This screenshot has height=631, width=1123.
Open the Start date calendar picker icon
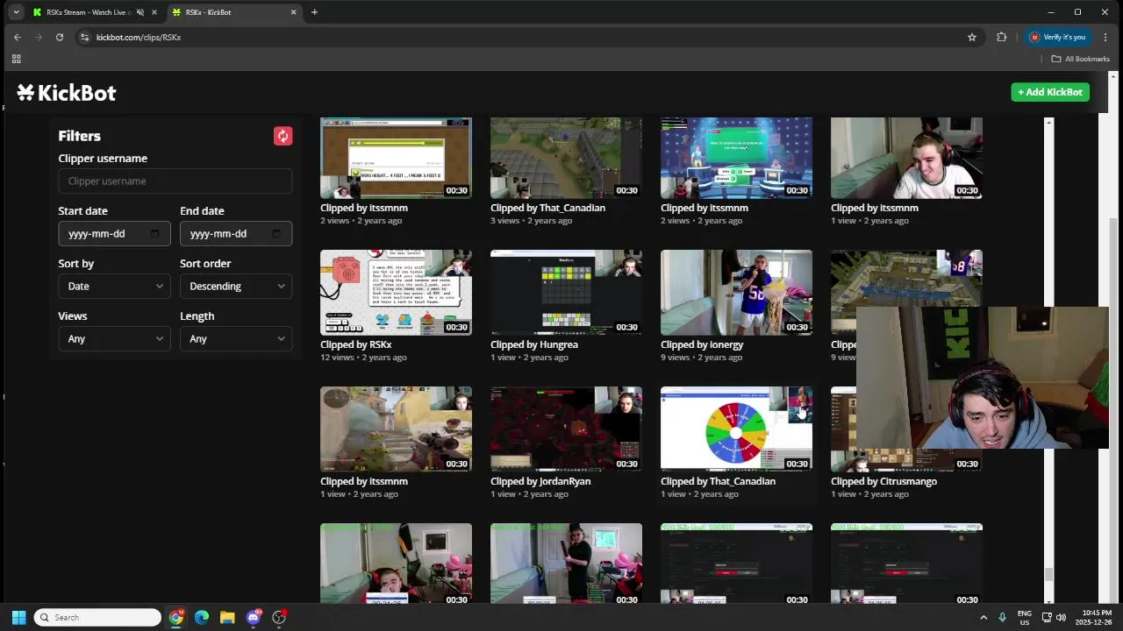[x=155, y=234]
